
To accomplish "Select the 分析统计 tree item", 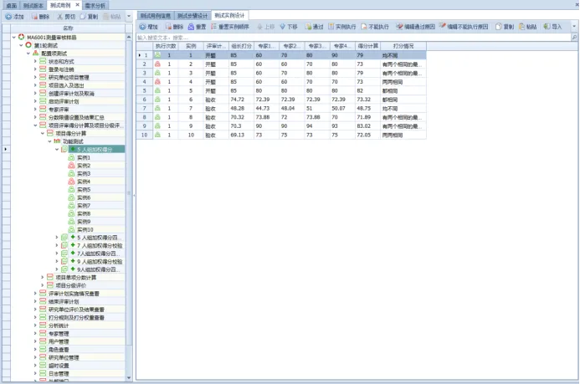I will pyautogui.click(x=59, y=325).
